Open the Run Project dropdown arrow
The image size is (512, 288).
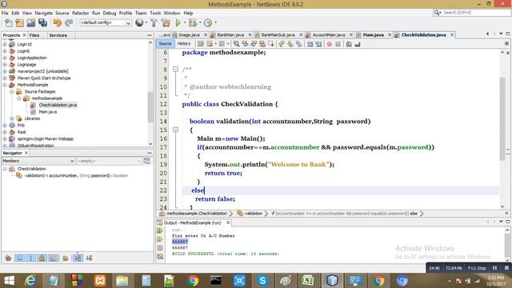point(185,23)
